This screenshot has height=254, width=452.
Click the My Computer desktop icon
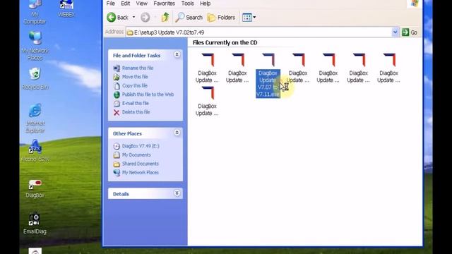coord(35,12)
